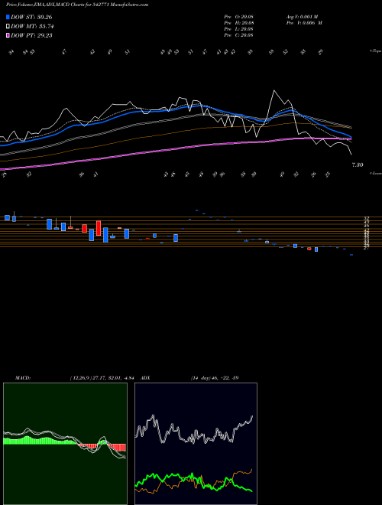Select the DOW PT: 29.23 label

coord(31,35)
